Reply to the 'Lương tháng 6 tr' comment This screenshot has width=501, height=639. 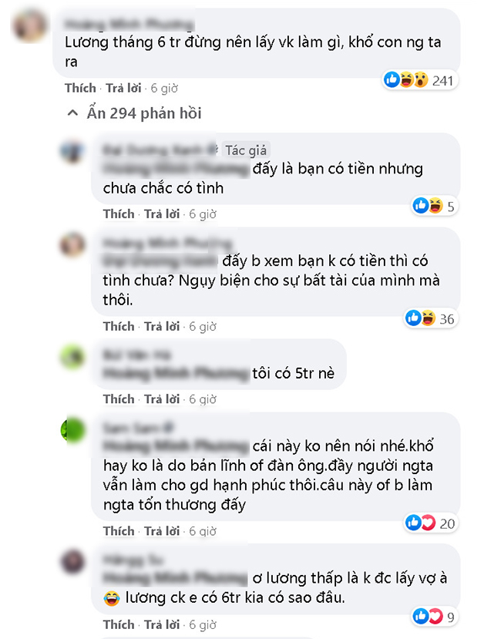123,88
